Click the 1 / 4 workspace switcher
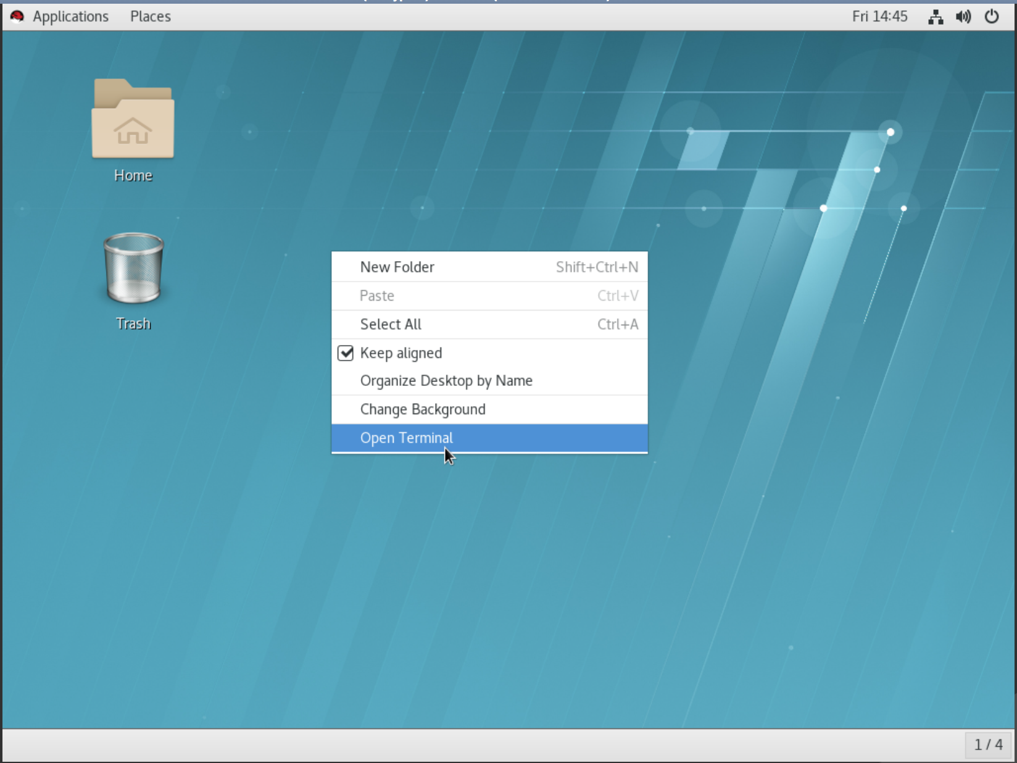 coord(988,744)
